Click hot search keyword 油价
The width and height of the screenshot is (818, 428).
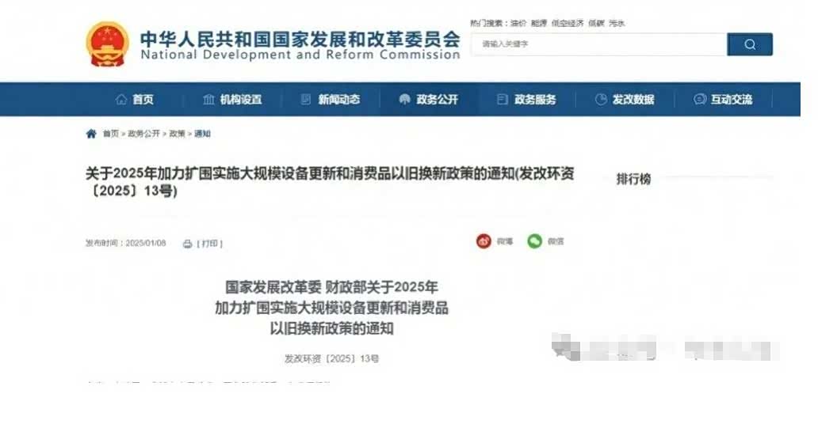[x=518, y=24]
